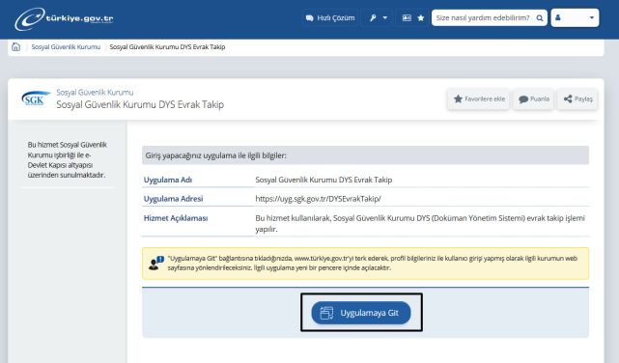The height and width of the screenshot is (363, 619).
Task: Open the user account dropdown menu
Action: pos(575,17)
